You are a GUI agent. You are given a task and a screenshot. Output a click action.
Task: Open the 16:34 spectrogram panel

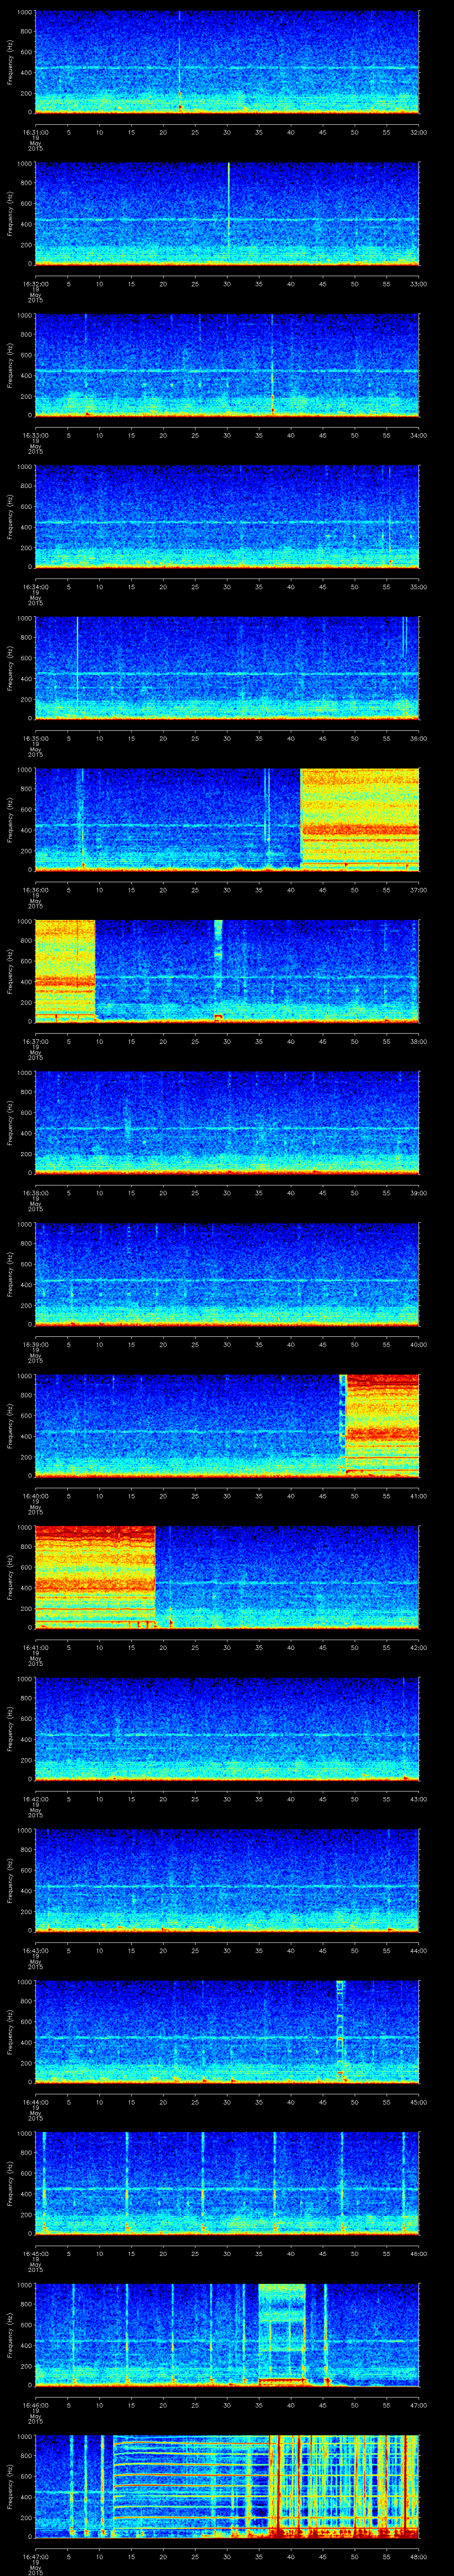click(227, 516)
